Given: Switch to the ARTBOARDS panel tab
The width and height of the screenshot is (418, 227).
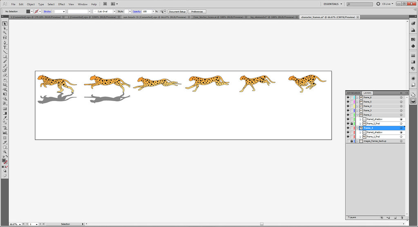Looking at the screenshot, I should point(353,93).
